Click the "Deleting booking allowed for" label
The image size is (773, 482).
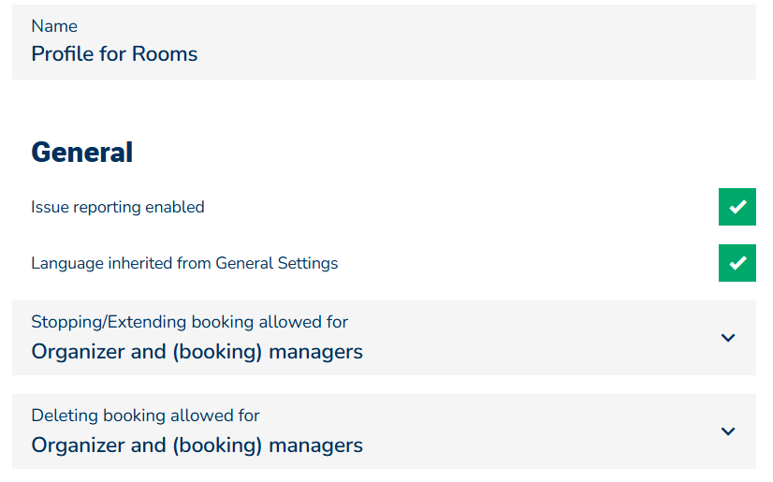click(x=145, y=416)
